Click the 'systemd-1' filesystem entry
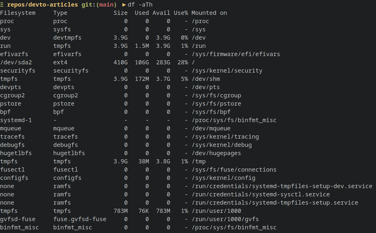The height and width of the screenshot is (233, 376). point(16,120)
